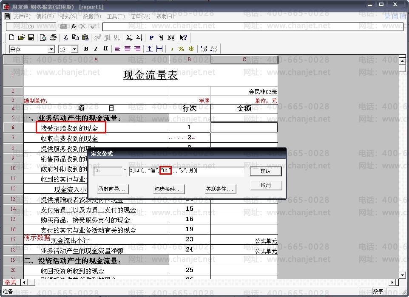
Task: Click 确认 in the formula dialog
Action: [x=266, y=171]
